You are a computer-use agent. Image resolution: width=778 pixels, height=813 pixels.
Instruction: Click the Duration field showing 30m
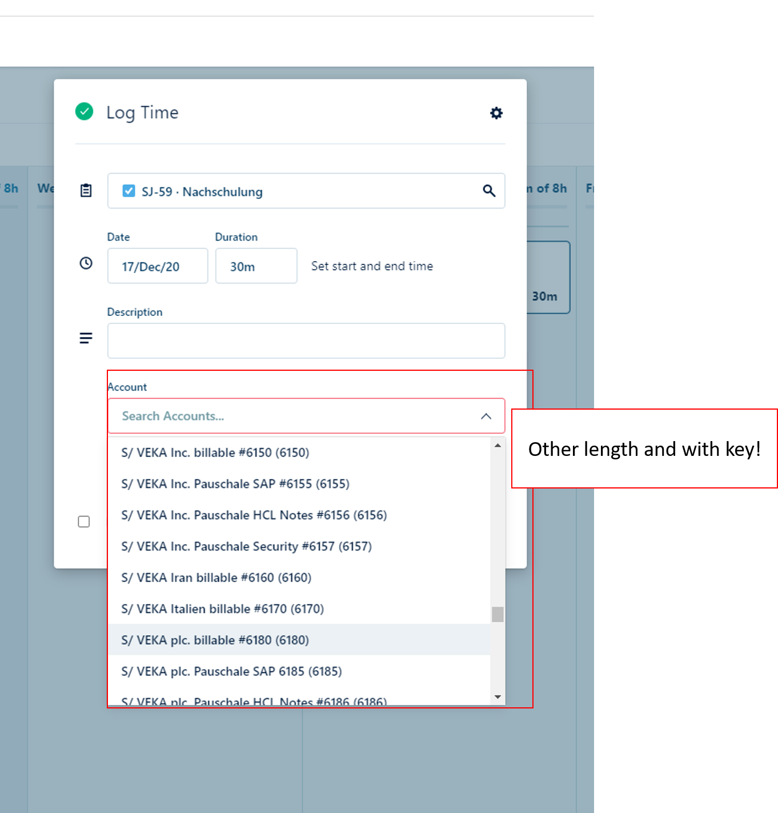pos(256,266)
